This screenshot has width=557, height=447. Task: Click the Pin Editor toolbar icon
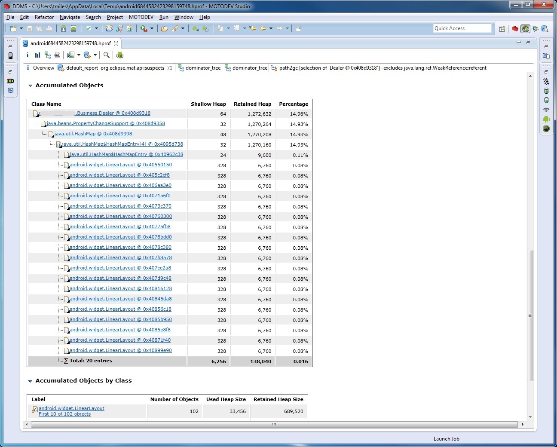click(x=298, y=28)
